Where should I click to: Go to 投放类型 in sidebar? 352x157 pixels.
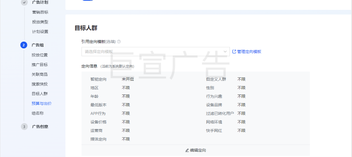point(40,22)
